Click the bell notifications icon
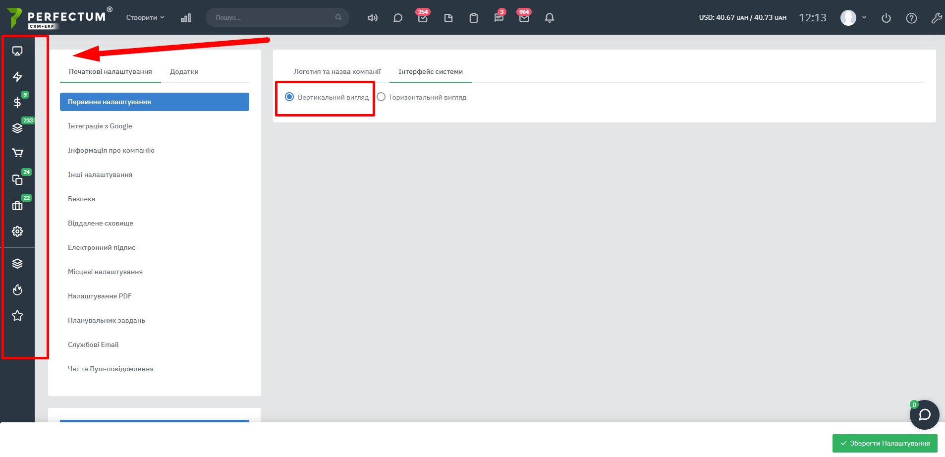Image resolution: width=945 pixels, height=457 pixels. (x=549, y=18)
